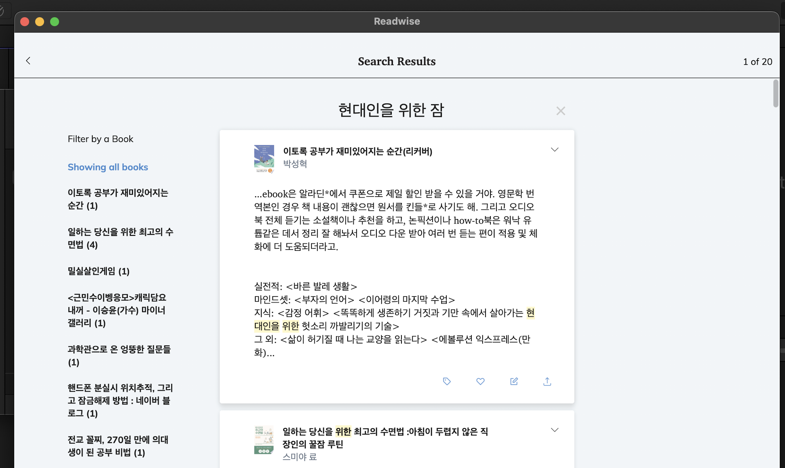Filter by 과학관으로 온 엉뚱한 질문들 (1)

[x=119, y=355]
